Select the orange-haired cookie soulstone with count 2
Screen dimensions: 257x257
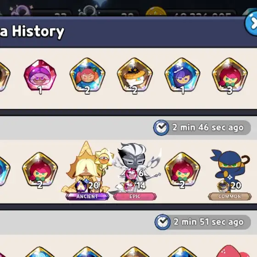[x=87, y=76]
